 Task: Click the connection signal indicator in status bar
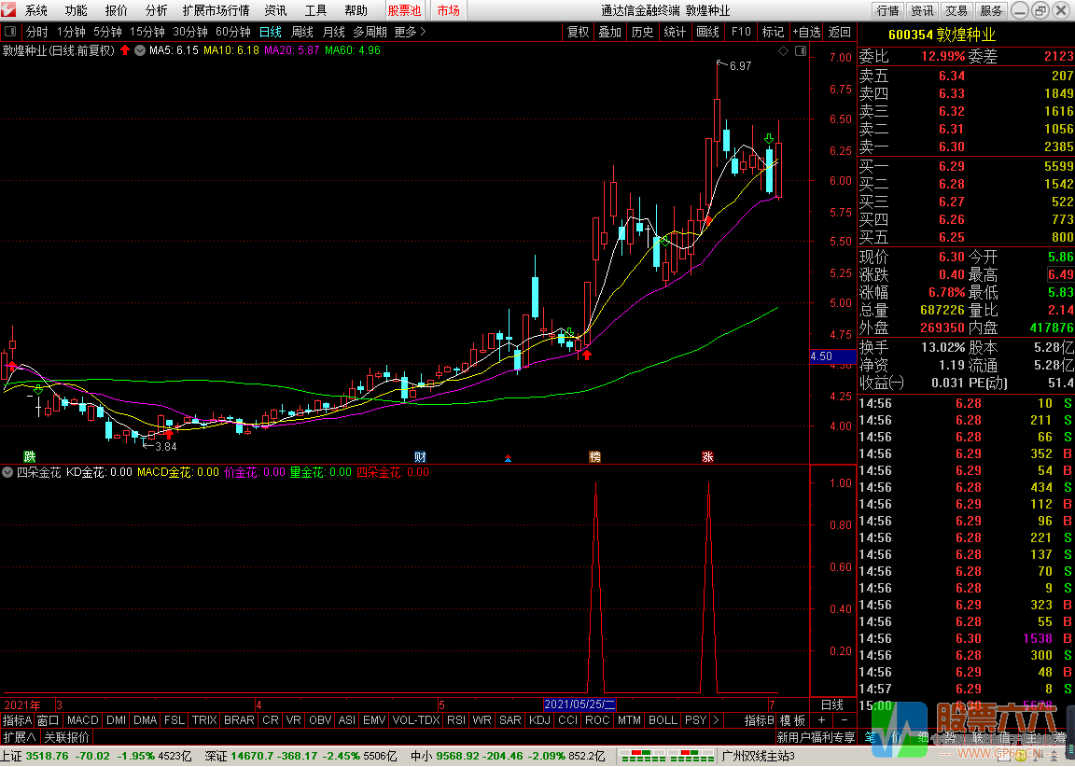[x=666, y=756]
